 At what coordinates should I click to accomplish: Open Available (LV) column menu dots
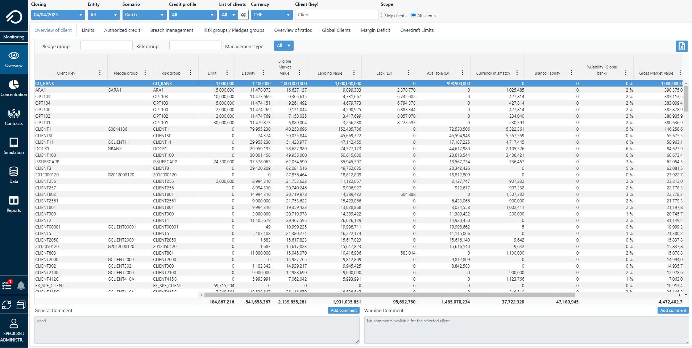tap(463, 73)
